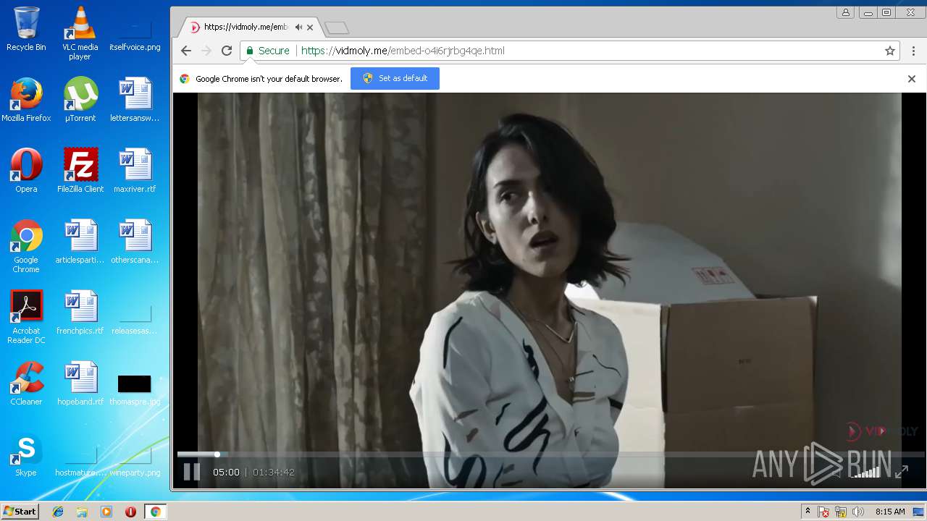This screenshot has height=521, width=927.
Task: Pause the video playback
Action: point(191,472)
